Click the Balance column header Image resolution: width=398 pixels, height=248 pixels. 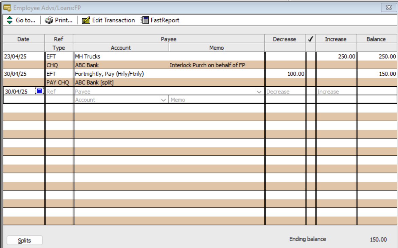coord(377,39)
